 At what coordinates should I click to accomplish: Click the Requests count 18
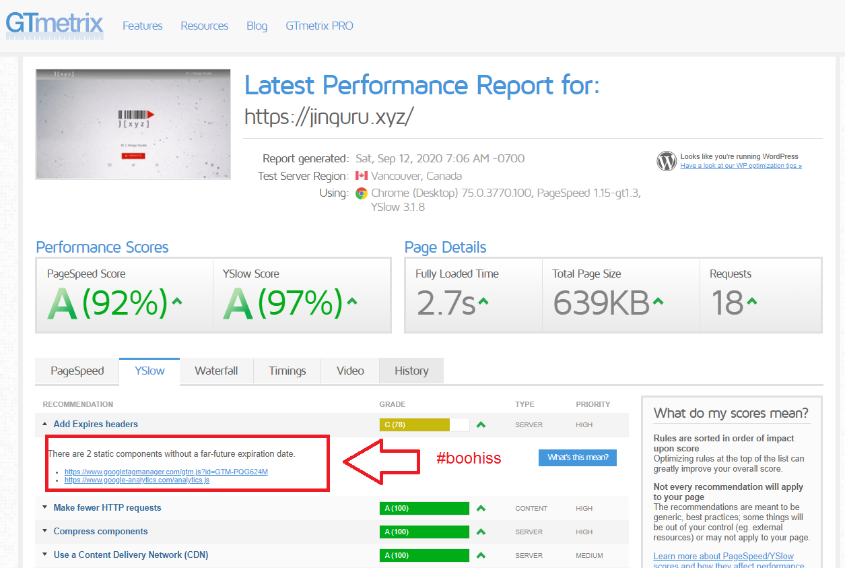pyautogui.click(x=727, y=303)
